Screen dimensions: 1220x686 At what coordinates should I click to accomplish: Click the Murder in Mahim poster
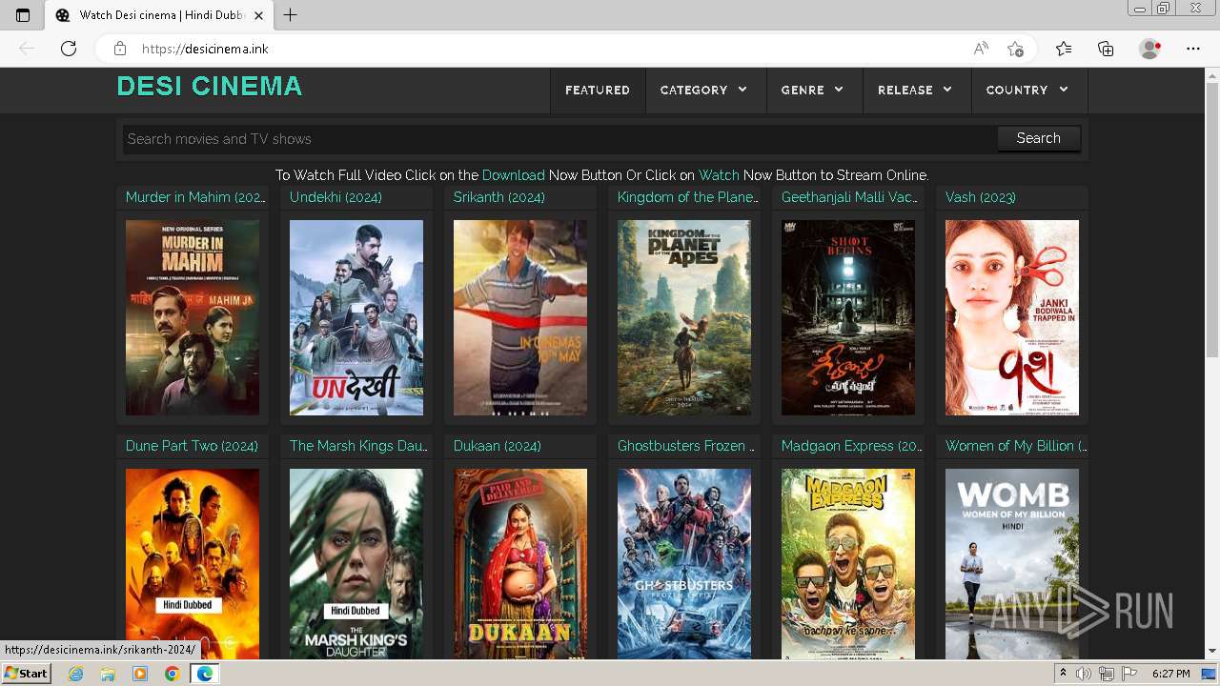point(193,317)
